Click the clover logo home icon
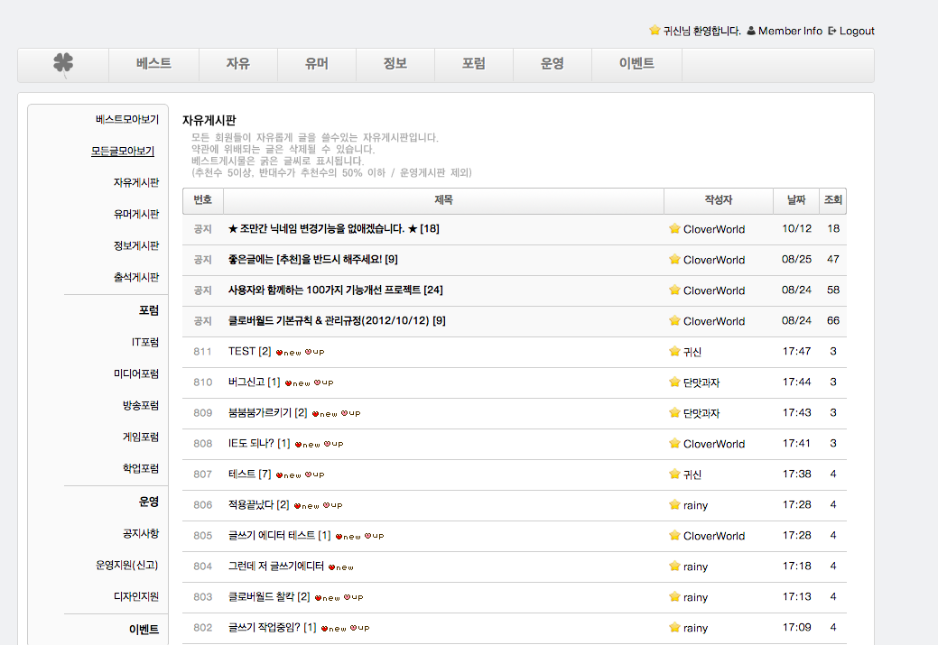The height and width of the screenshot is (645, 938). (x=63, y=64)
